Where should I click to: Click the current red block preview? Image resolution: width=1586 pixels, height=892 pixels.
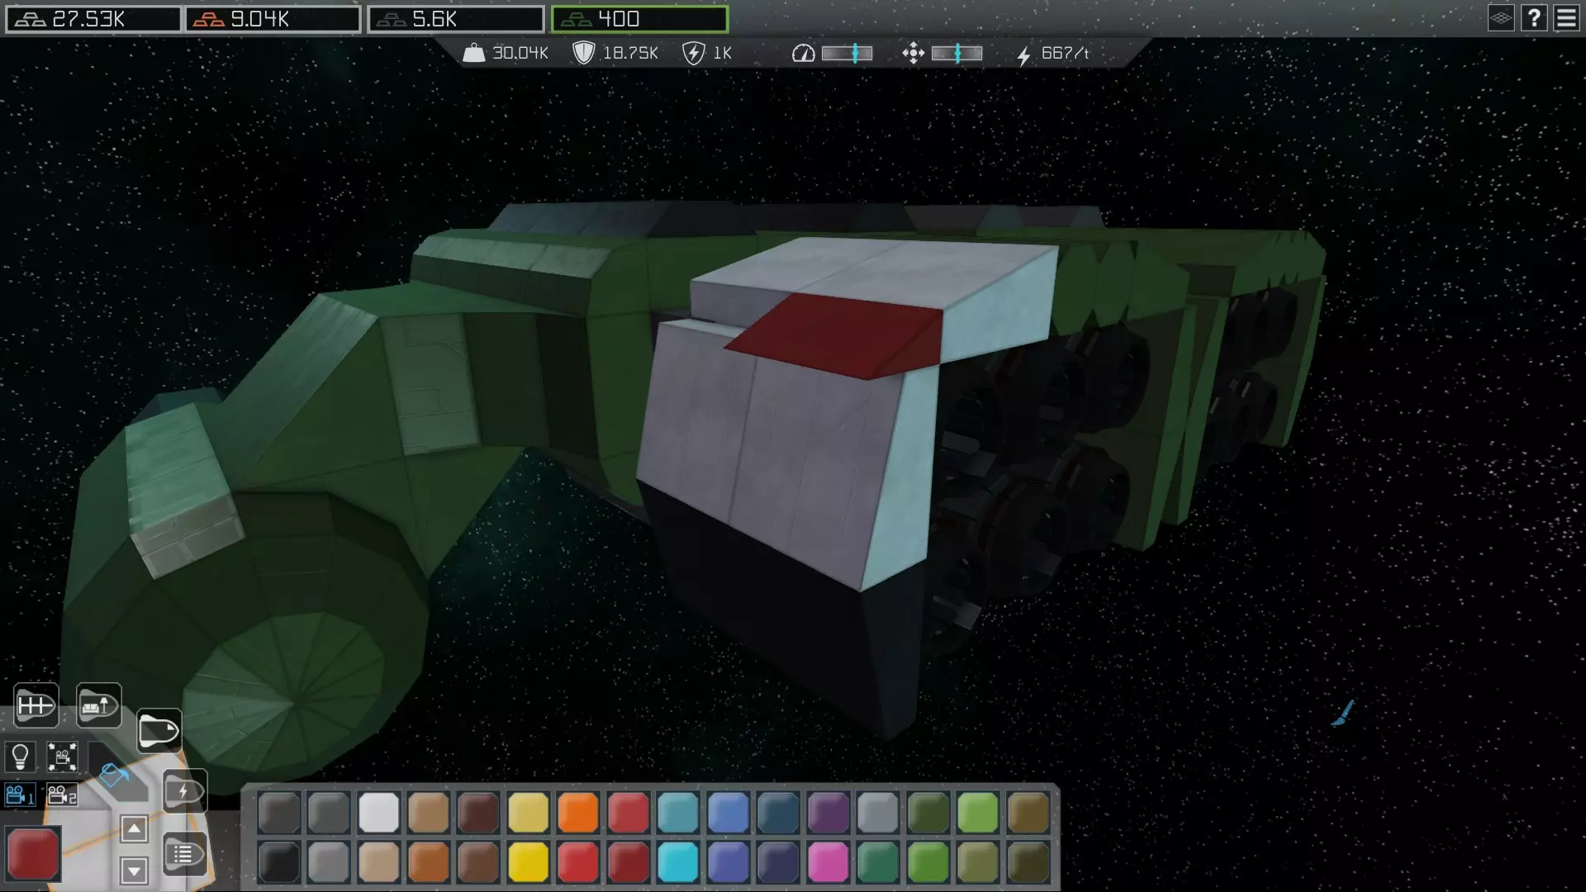(x=33, y=854)
